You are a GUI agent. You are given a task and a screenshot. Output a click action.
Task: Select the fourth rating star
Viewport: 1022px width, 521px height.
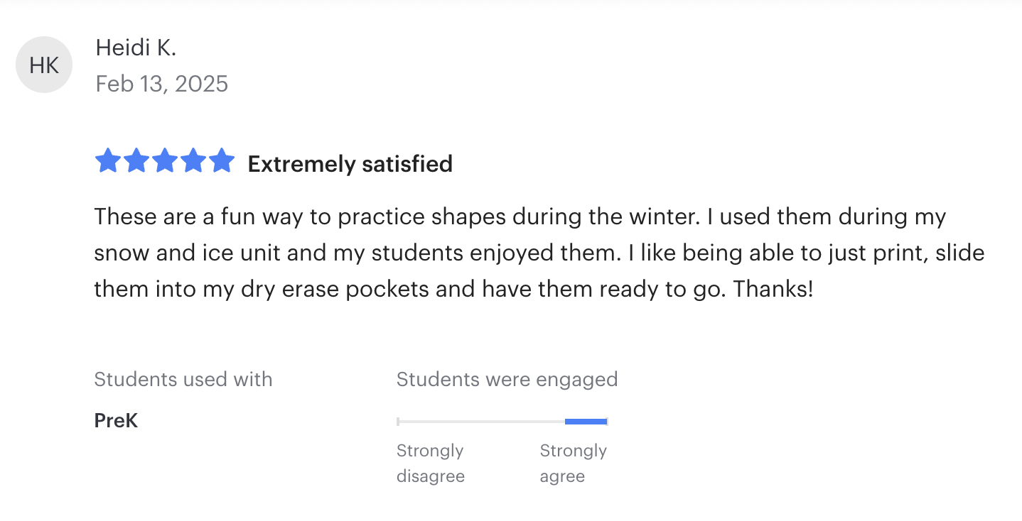193,161
